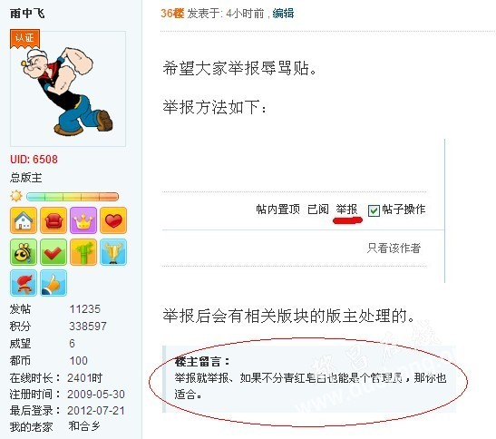Click the sun level icon
The height and width of the screenshot is (439, 496).
coord(16,196)
